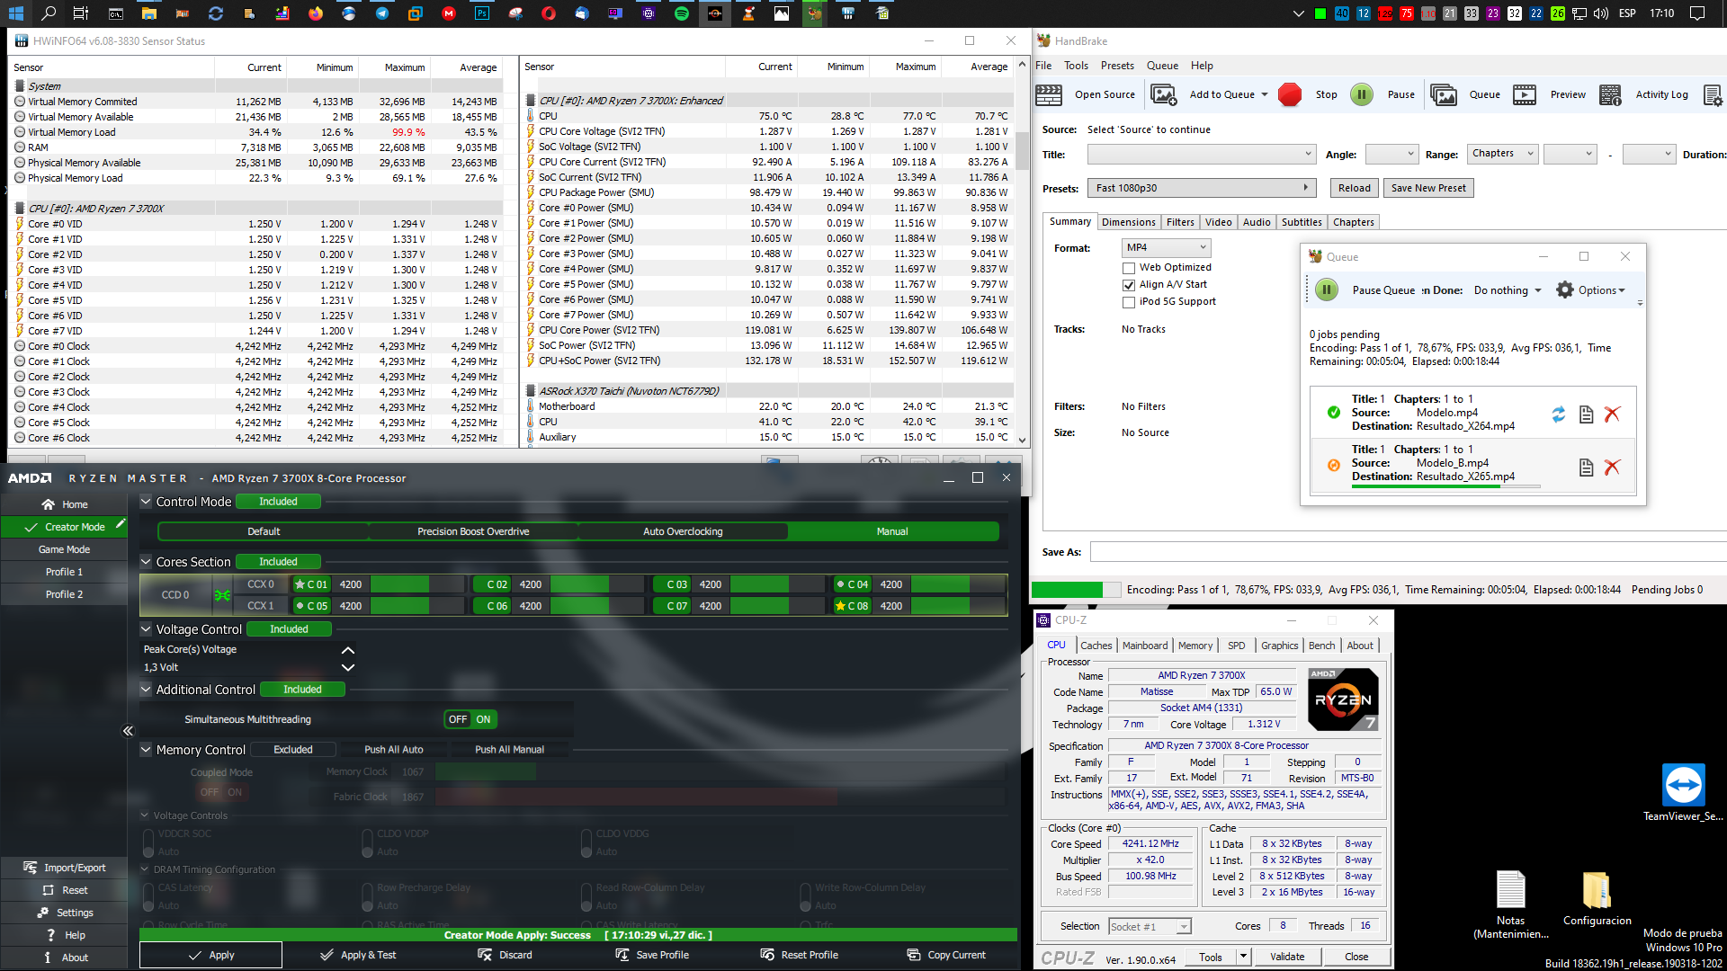
Task: Click the Open Source icon in HandBrake
Action: coord(1049,94)
